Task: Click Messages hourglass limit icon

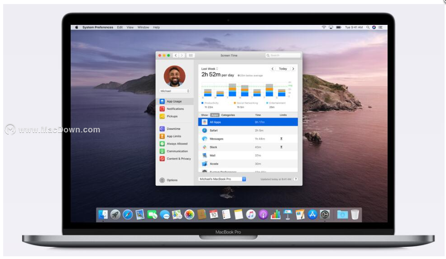Action: (x=281, y=139)
